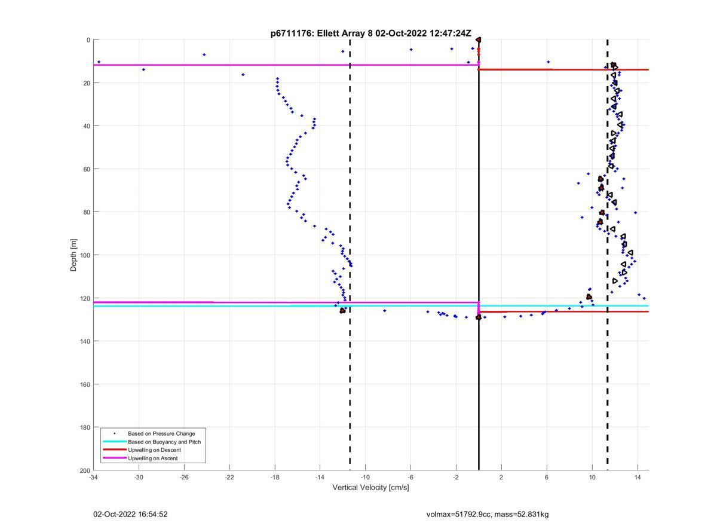717x529 pixels.
Task: Click the right dashed vertical line
Action: coord(608,179)
